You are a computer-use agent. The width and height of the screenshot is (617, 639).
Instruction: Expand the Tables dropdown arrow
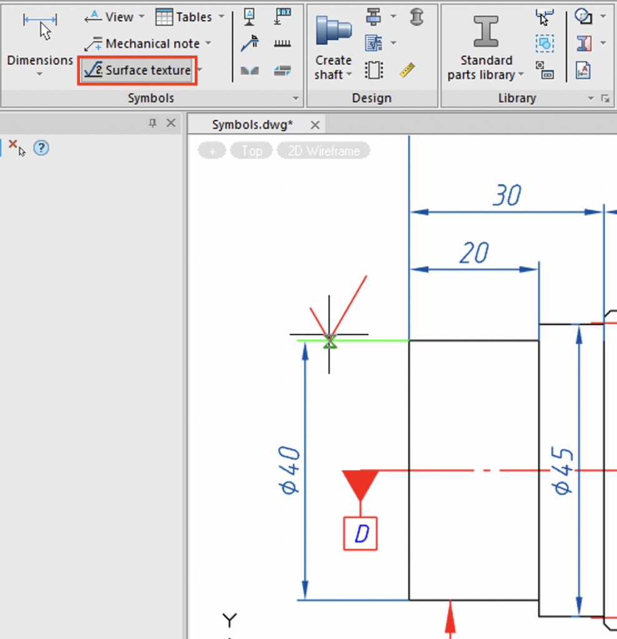pos(222,17)
